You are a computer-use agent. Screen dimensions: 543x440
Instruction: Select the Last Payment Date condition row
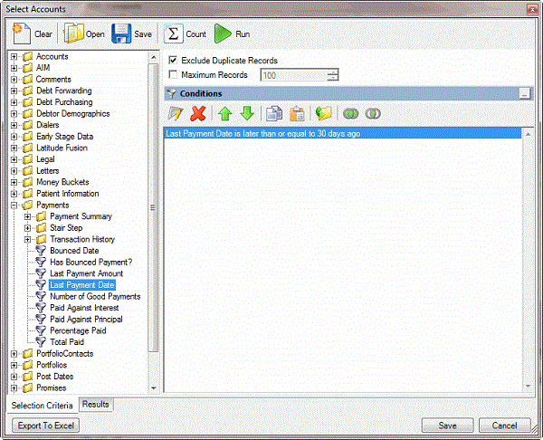[344, 133]
